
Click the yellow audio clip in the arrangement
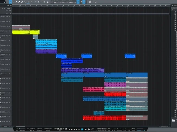26,32
